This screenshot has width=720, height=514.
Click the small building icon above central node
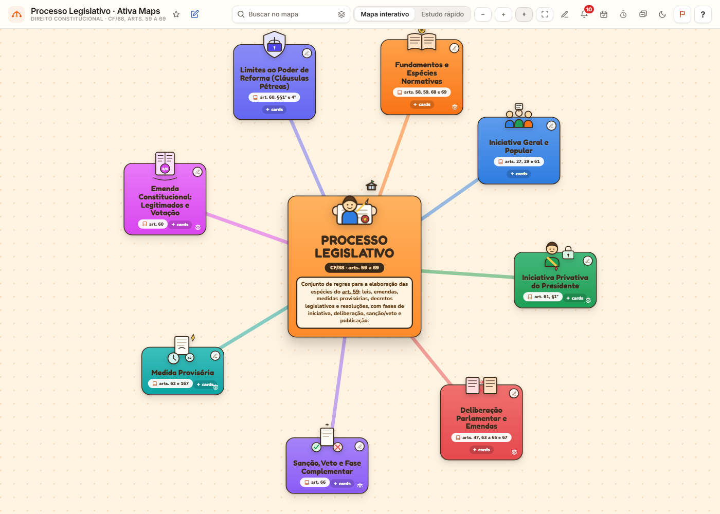371,186
